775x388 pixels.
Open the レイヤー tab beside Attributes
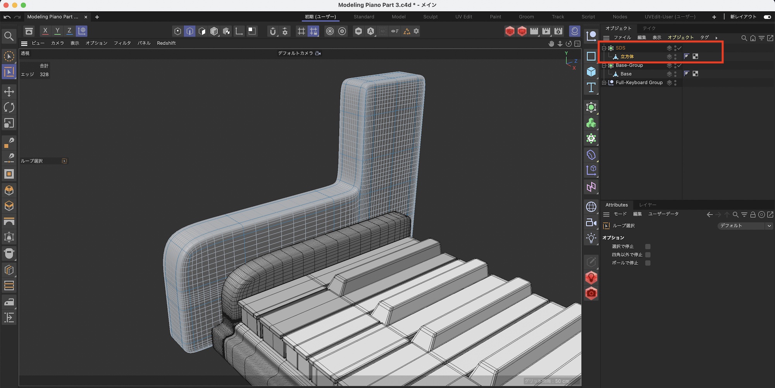coord(648,205)
